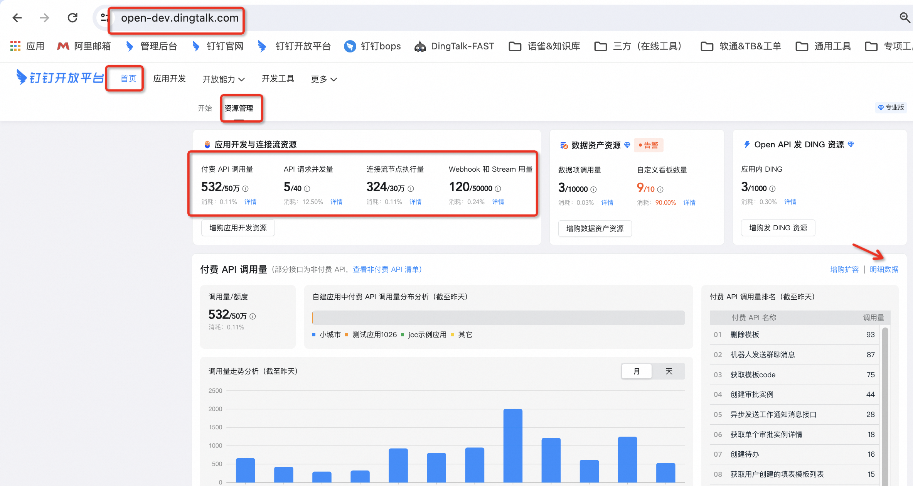Open 应用开发 navigation item
Image resolution: width=913 pixels, height=486 pixels.
click(169, 79)
